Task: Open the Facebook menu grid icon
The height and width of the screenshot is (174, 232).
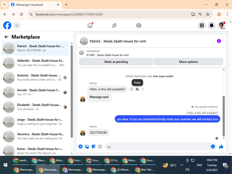Action: pos(202,26)
